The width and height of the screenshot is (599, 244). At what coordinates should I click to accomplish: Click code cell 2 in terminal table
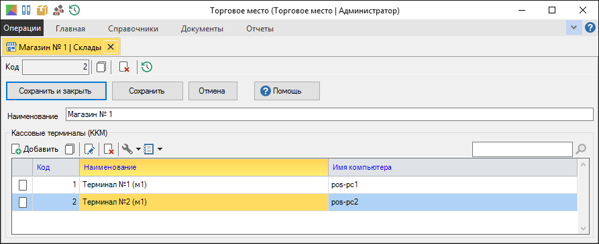tap(56, 203)
